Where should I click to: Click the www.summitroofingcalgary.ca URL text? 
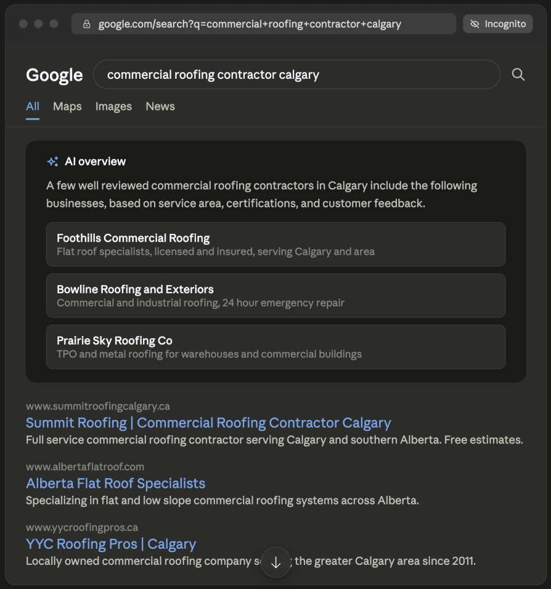[x=98, y=406]
